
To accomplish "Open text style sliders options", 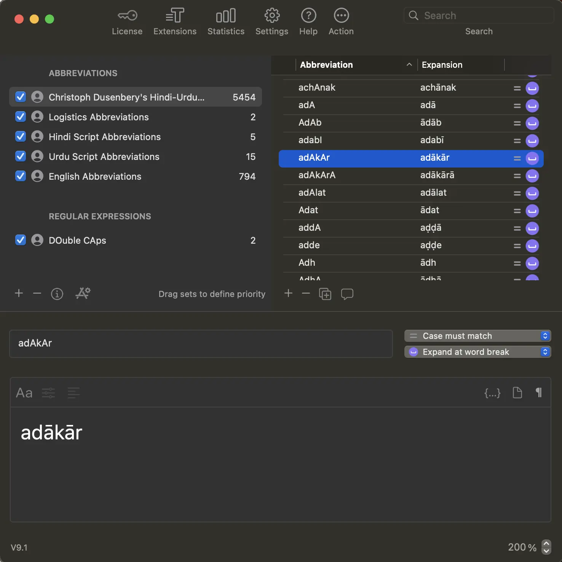I will click(48, 393).
